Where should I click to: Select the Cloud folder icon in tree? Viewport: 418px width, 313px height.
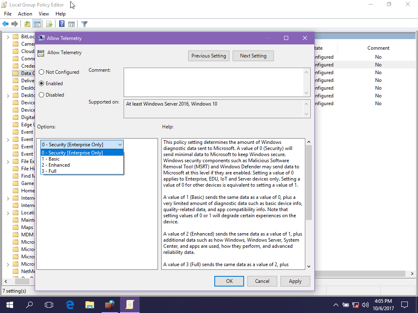pos(16,51)
